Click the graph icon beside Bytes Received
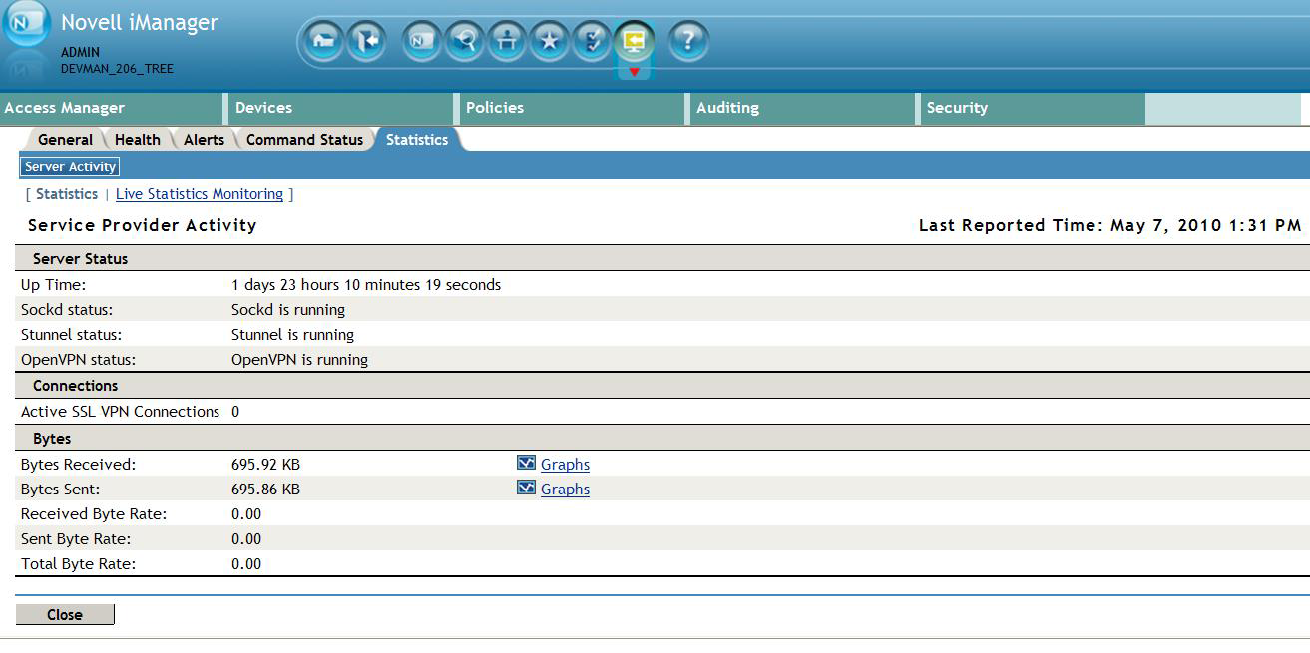Screen dimensions: 1310x653 tap(525, 463)
